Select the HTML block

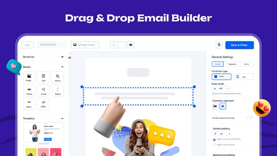click(43, 104)
